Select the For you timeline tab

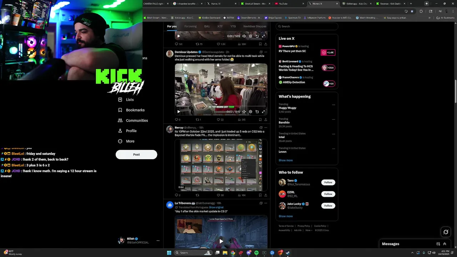click(x=172, y=26)
